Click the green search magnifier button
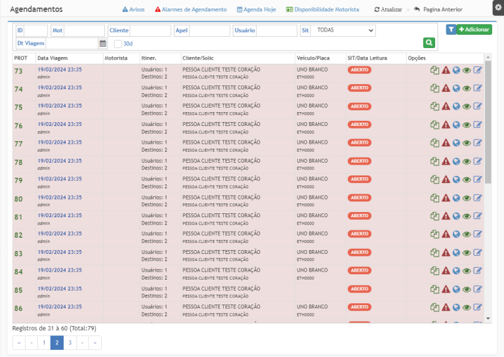504x357 pixels. pos(429,43)
